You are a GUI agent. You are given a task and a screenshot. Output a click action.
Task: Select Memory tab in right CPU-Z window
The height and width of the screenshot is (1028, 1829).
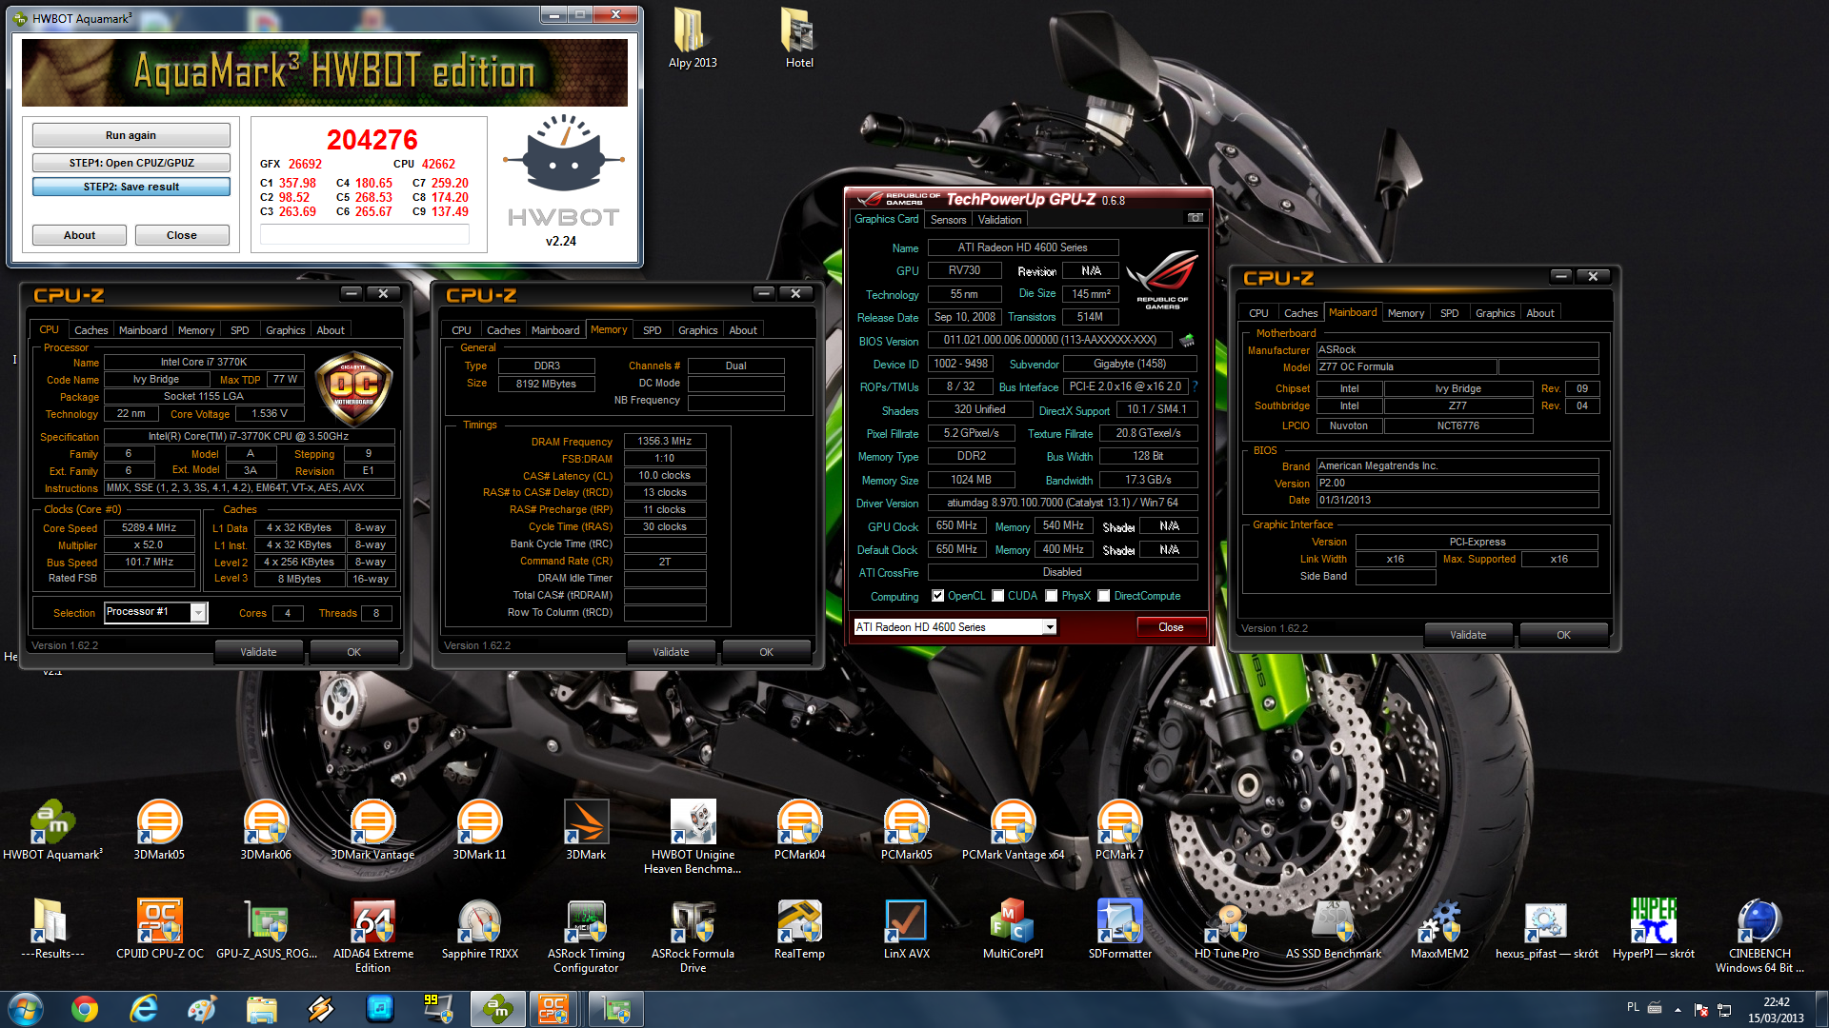tap(1405, 313)
